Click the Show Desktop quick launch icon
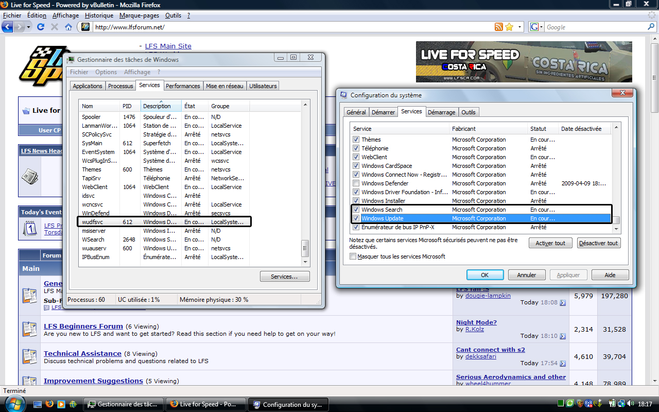The width and height of the screenshot is (659, 412). [38, 404]
